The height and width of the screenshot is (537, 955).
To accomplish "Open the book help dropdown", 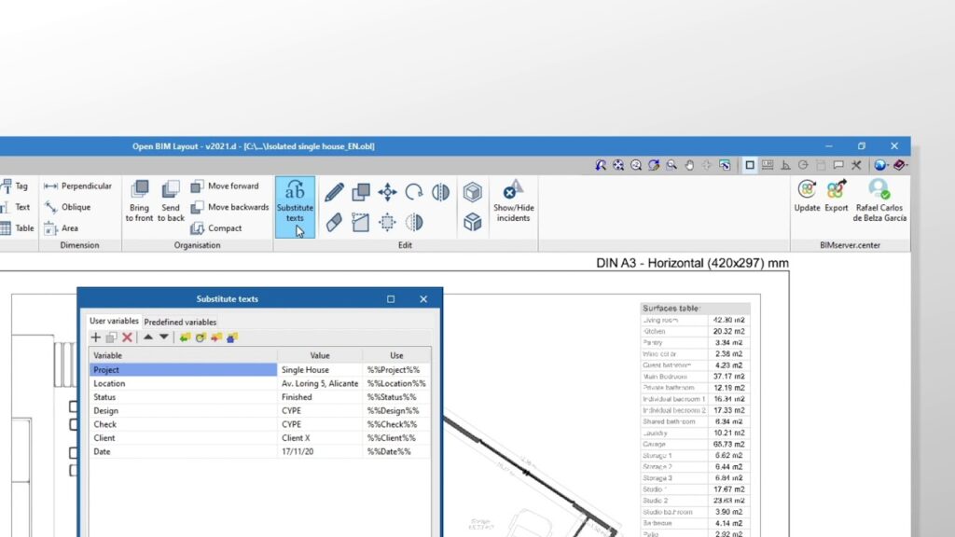I will 899,165.
